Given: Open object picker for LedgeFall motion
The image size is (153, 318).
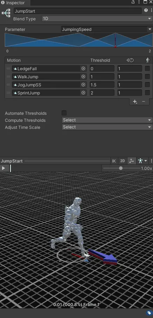Looking at the screenshot, I should coord(83,68).
